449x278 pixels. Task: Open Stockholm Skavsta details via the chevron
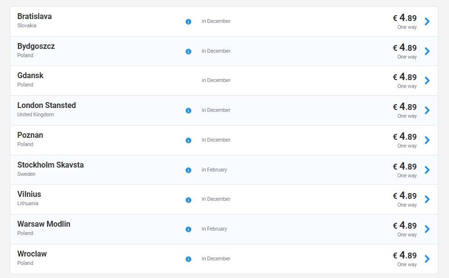pyautogui.click(x=427, y=170)
